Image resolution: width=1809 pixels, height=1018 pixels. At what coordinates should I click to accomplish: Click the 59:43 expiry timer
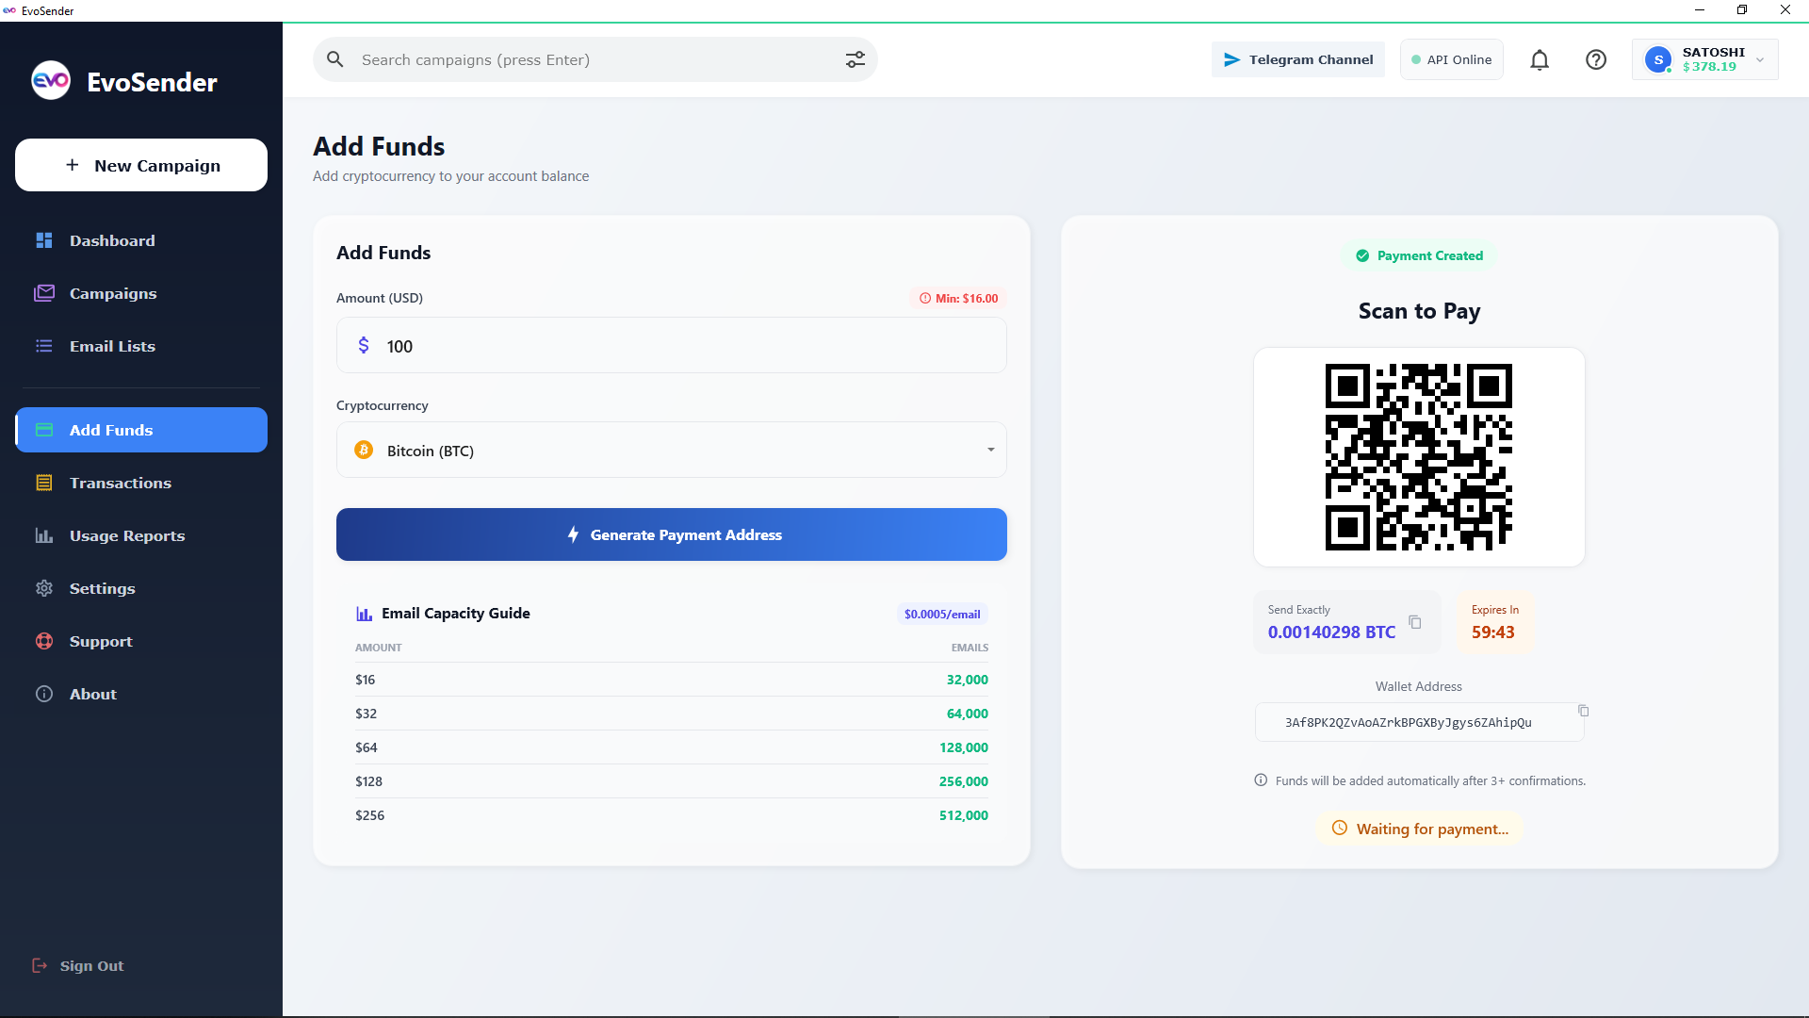(x=1493, y=632)
